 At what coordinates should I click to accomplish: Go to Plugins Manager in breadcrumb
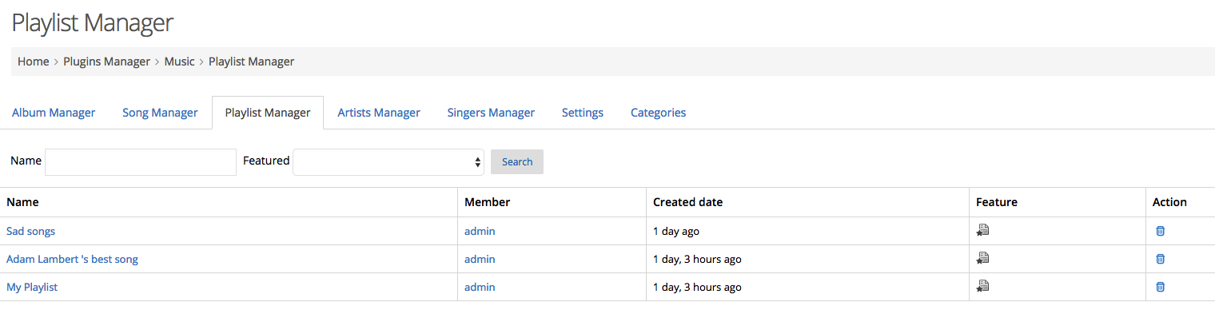click(x=107, y=62)
